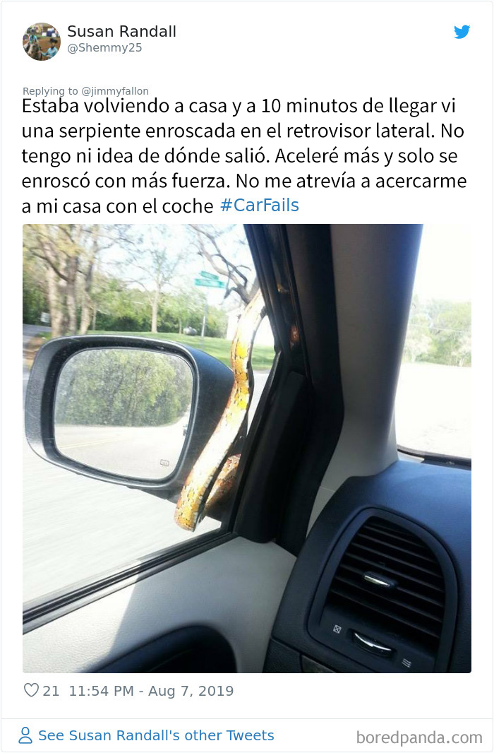
Task: Open the 11:54 PM timestamp
Action: coord(101,691)
